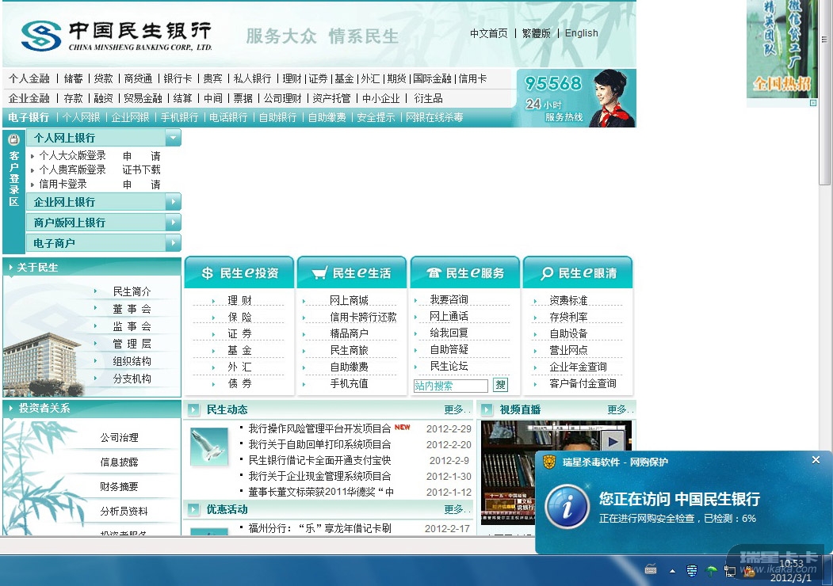Viewport: 833px width, 586px height.
Task: Show hidden tray icons arrow
Action: click(x=673, y=571)
